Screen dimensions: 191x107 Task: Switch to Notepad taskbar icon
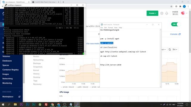pos(71,104)
